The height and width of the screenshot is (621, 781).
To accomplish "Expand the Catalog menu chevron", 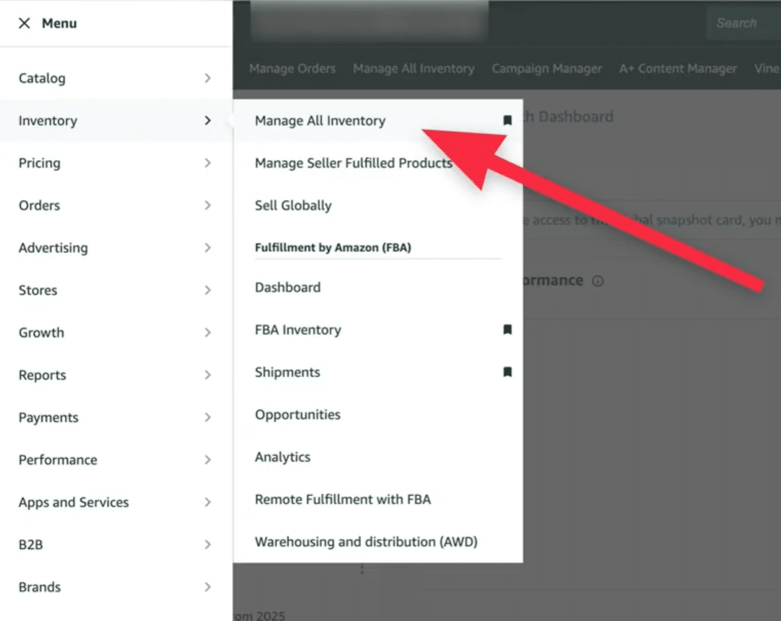I will 207,78.
